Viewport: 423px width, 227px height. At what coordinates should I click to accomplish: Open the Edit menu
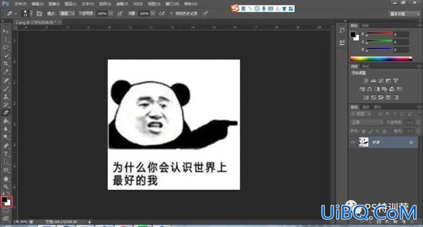(37, 4)
